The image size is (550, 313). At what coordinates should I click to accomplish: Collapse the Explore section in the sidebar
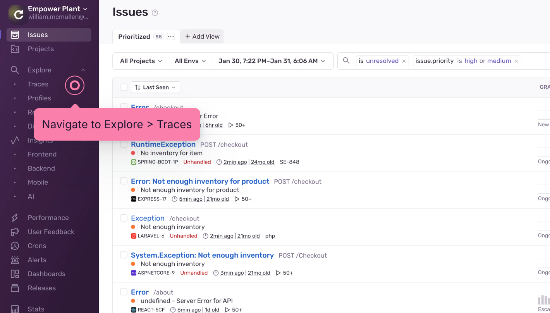[x=83, y=70]
